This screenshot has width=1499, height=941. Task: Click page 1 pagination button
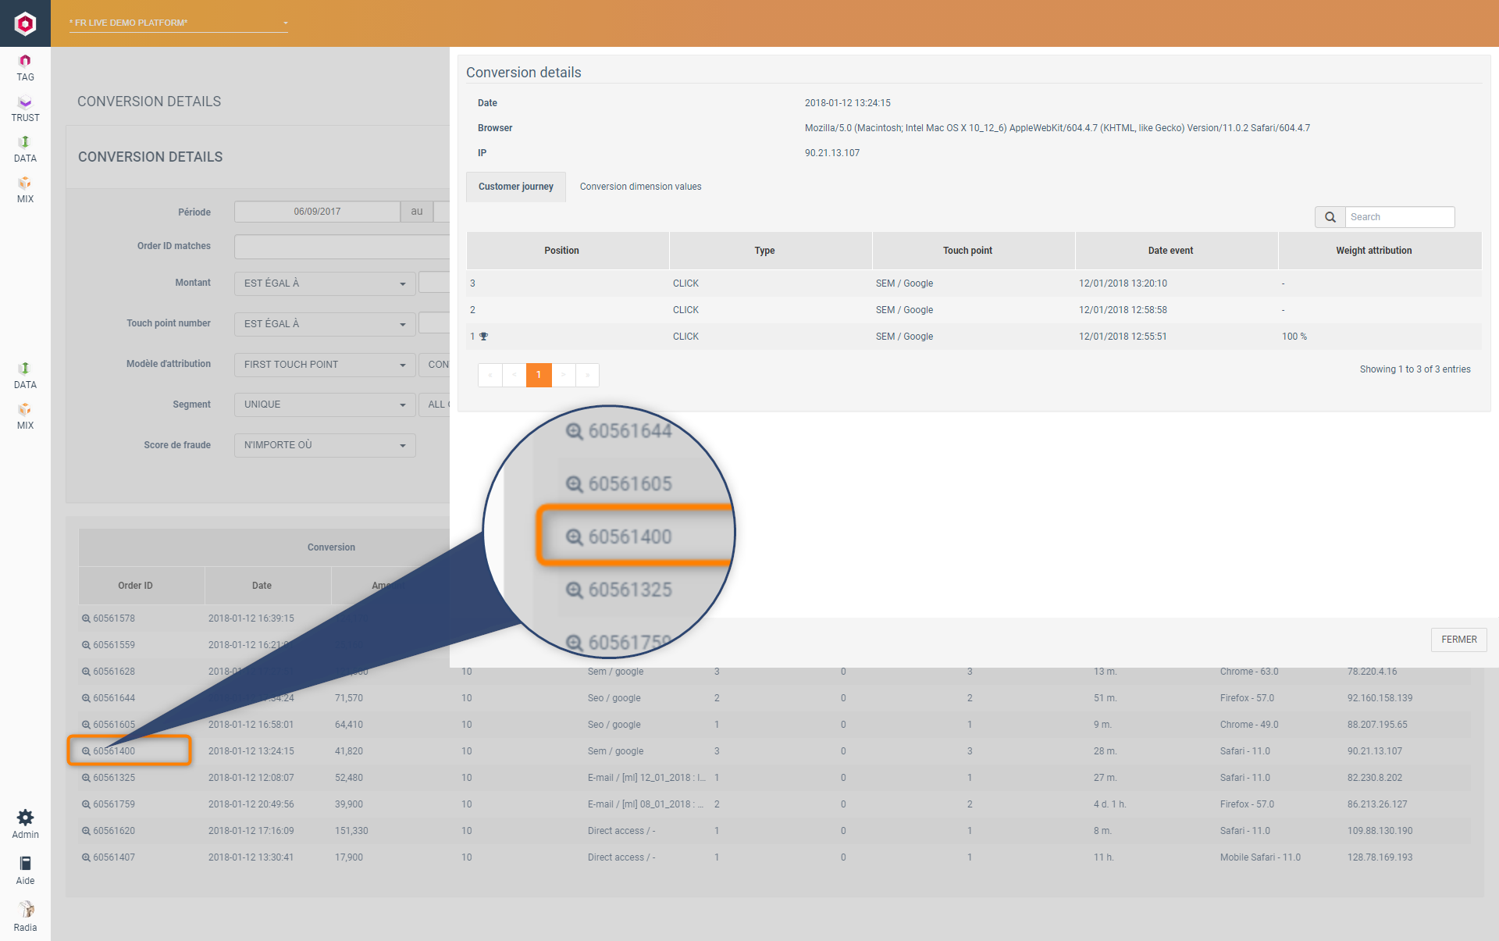[539, 375]
